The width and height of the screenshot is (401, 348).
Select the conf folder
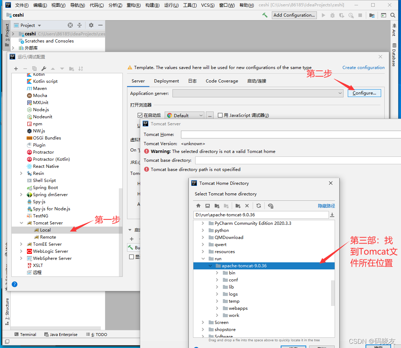pyautogui.click(x=233, y=280)
